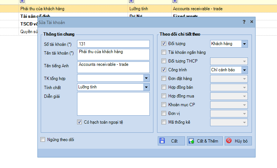Close the Sửa Tài khoản dialog

click(x=252, y=22)
